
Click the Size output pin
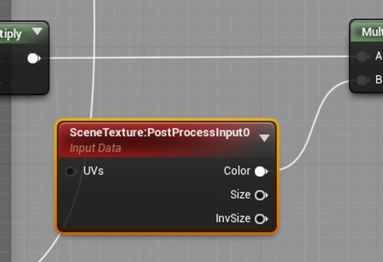(261, 195)
